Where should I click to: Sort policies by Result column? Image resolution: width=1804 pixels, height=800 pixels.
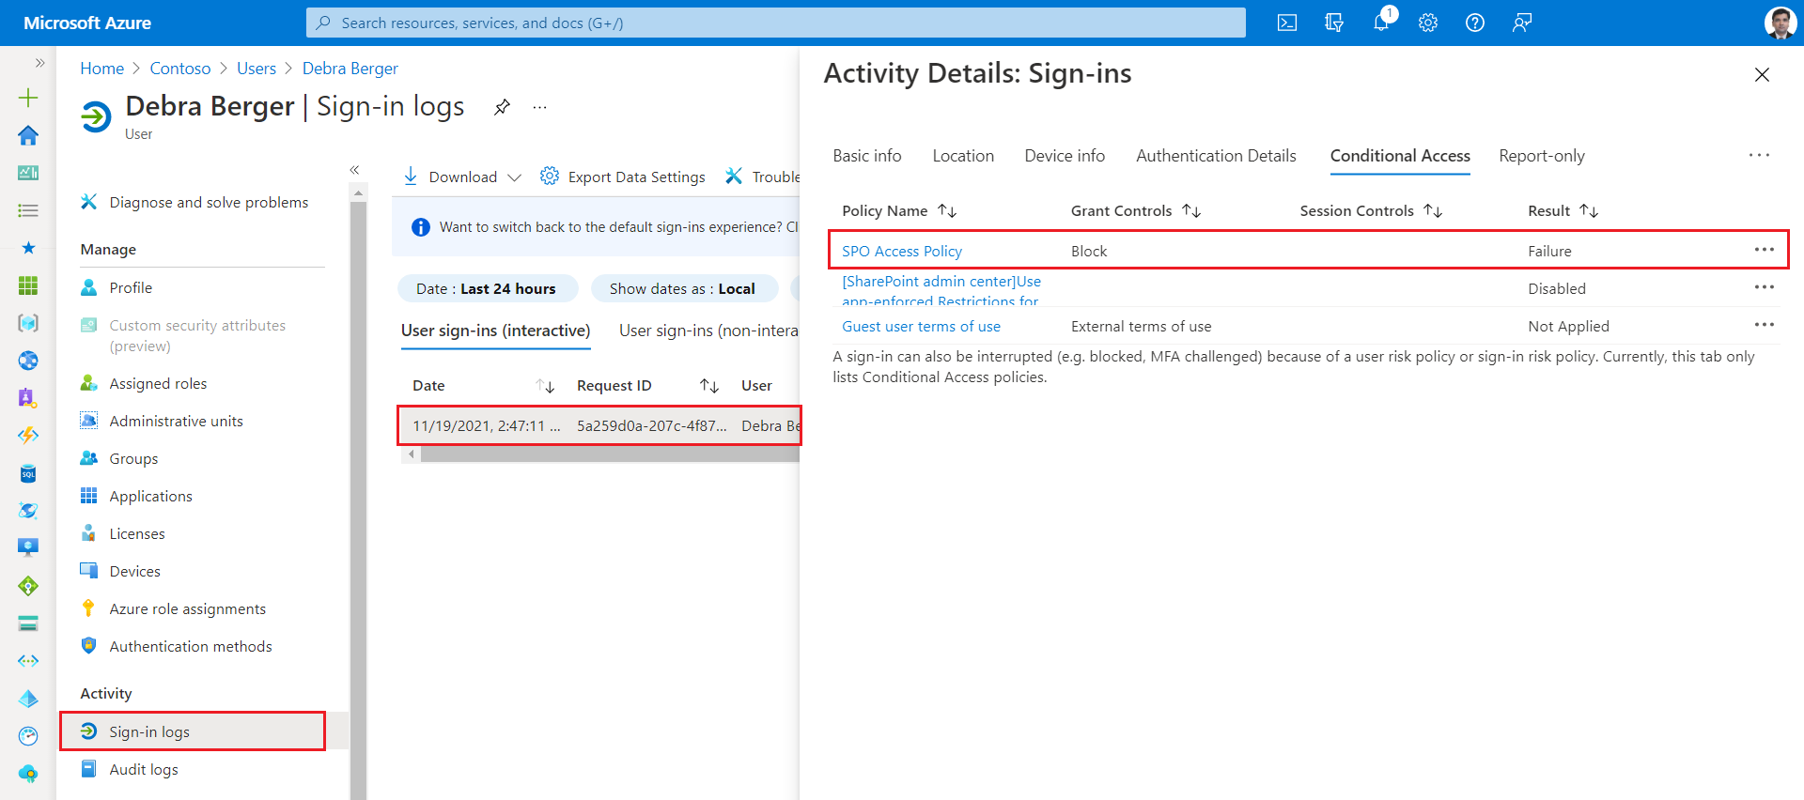click(1589, 211)
